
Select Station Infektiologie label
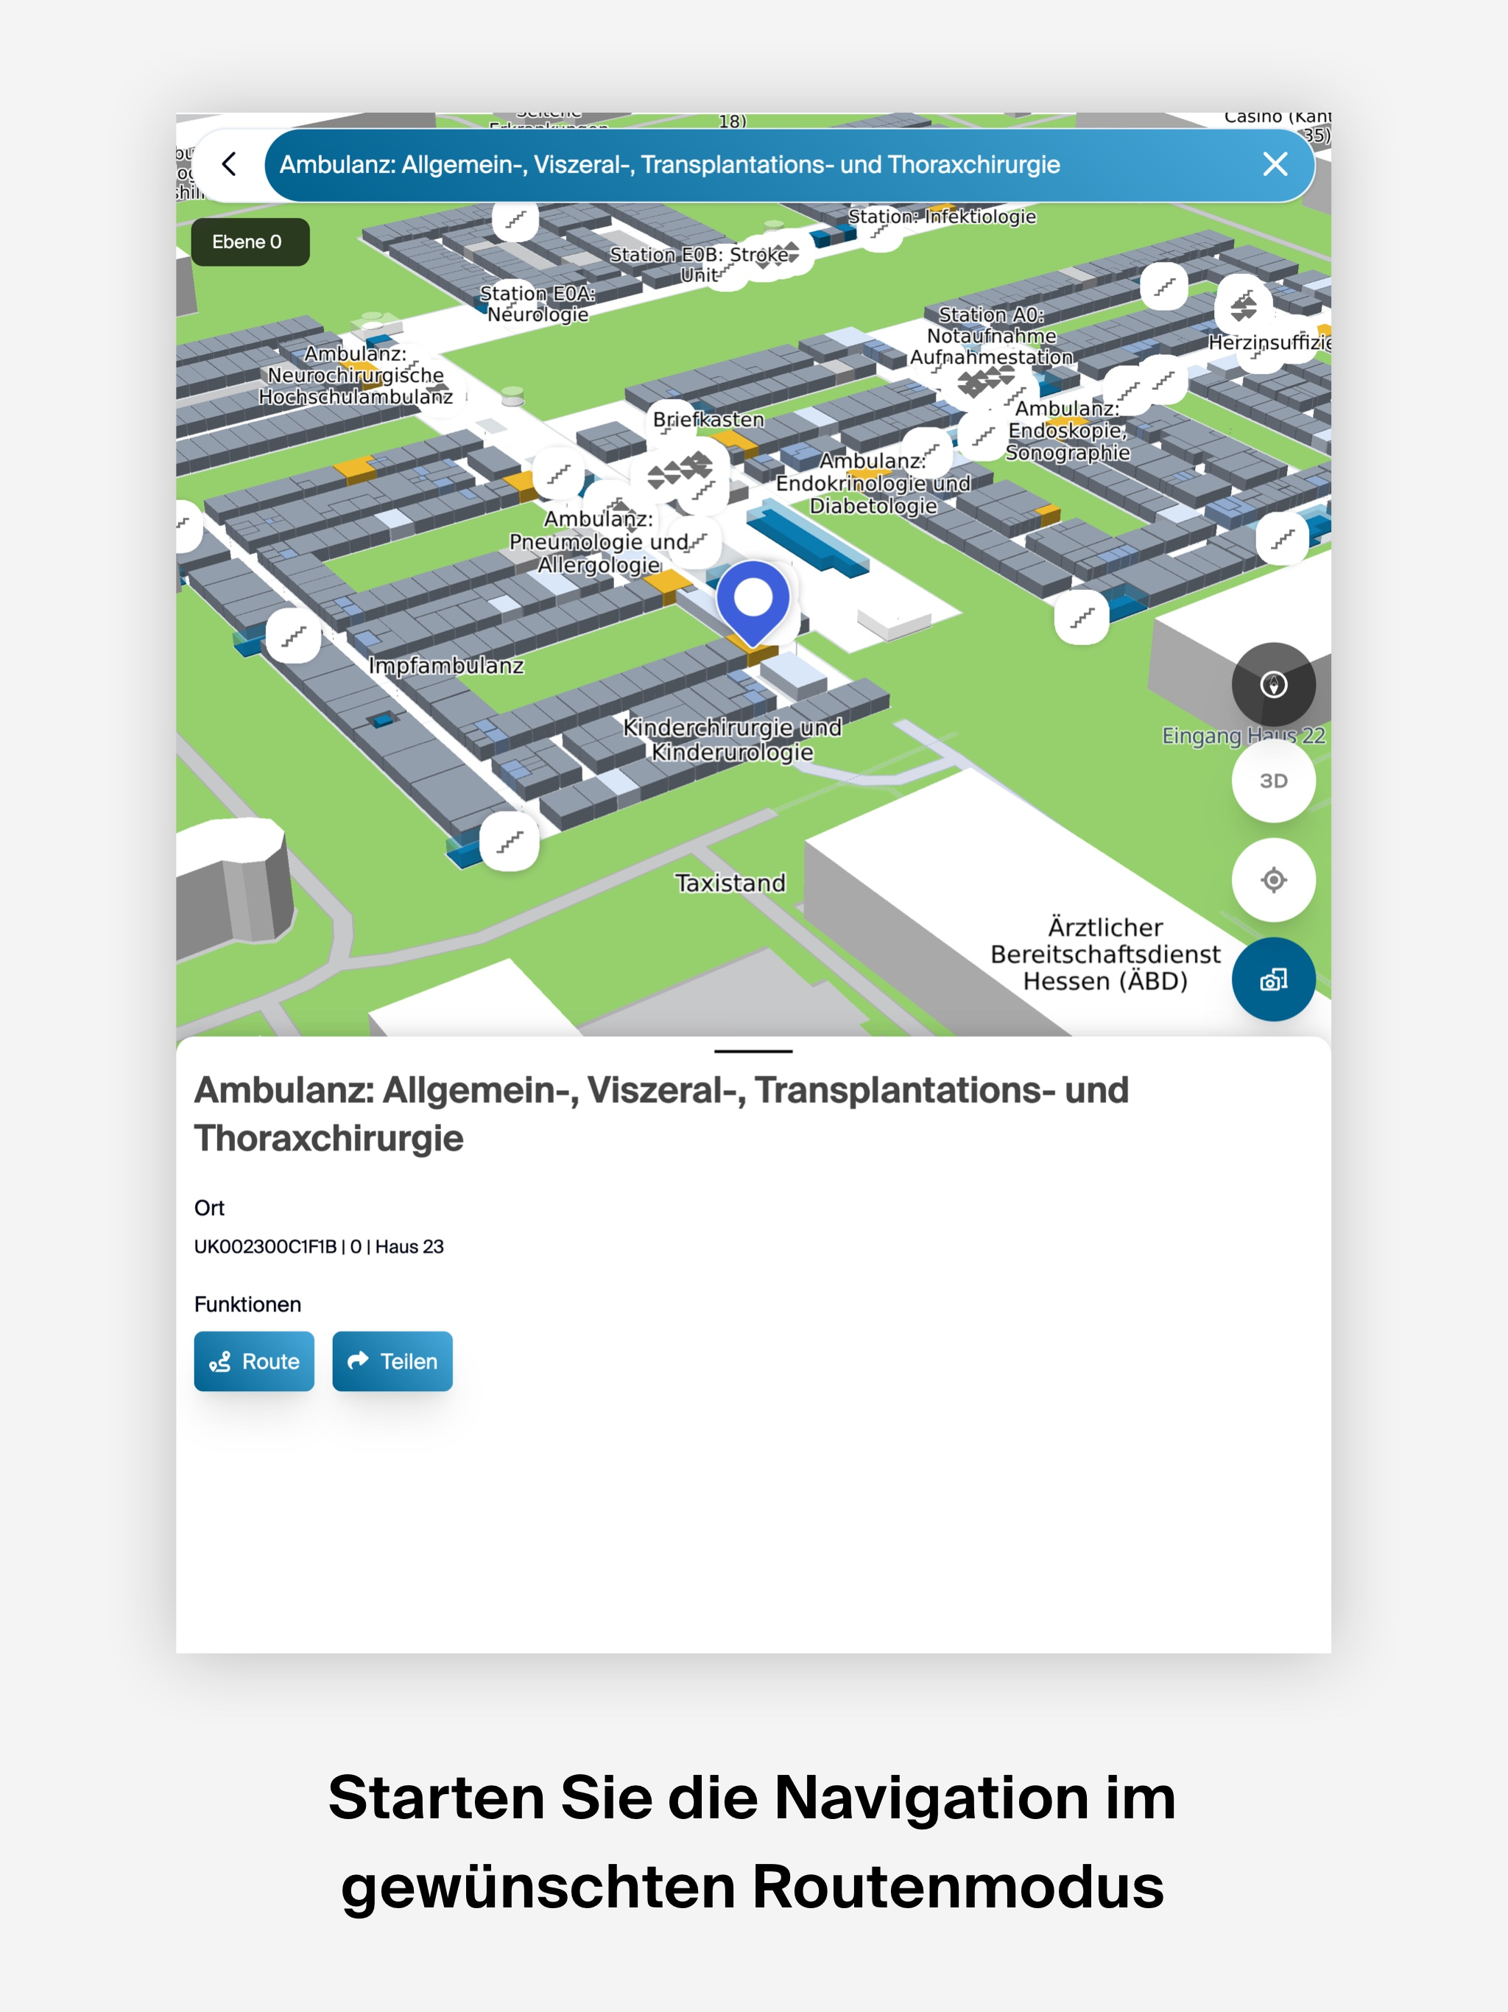coord(942,217)
